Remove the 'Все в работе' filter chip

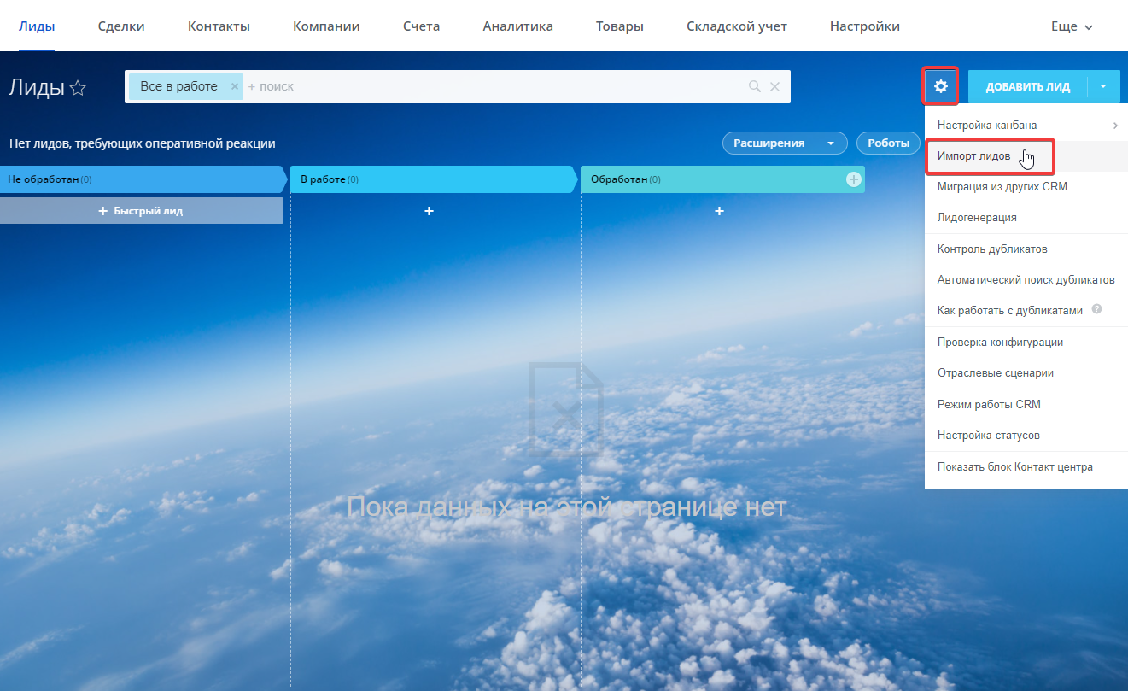point(235,86)
